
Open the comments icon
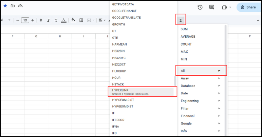click(212, 7)
